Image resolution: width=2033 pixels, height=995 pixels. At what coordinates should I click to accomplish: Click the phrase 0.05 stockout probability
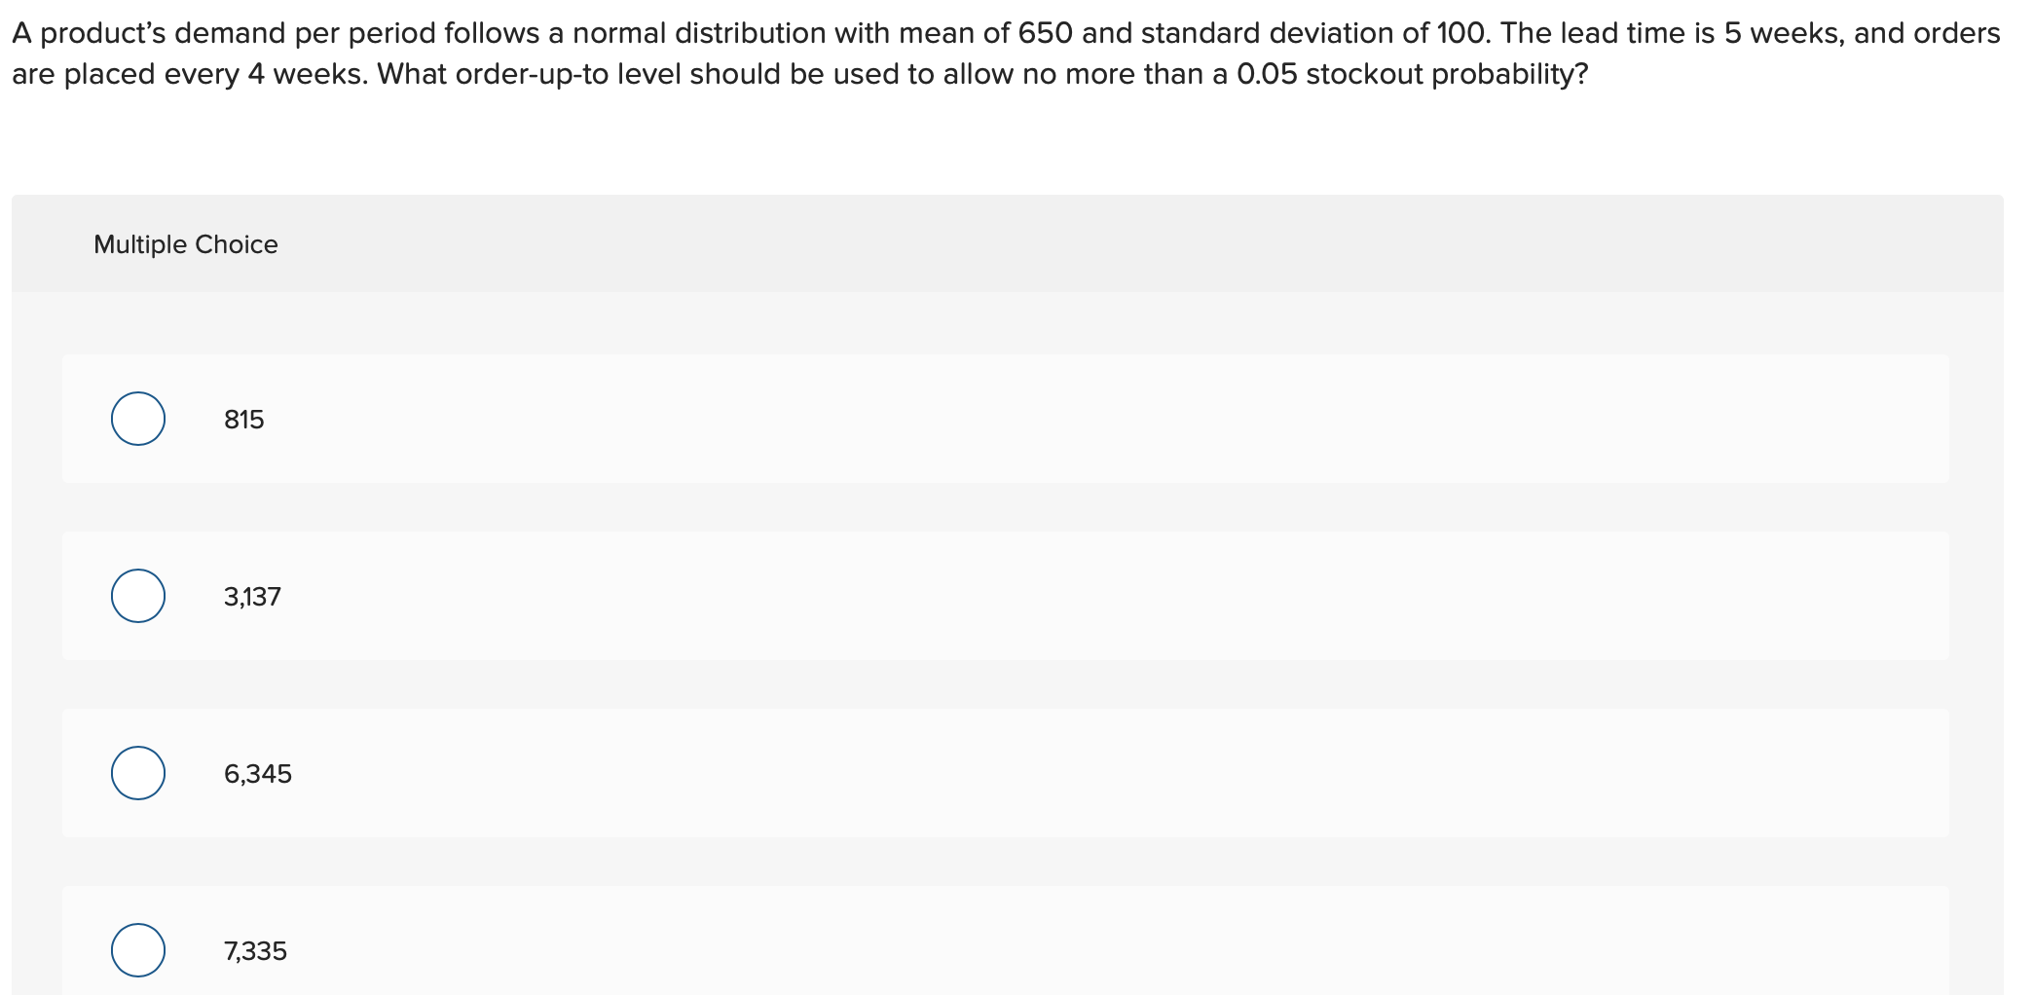coord(1412,73)
